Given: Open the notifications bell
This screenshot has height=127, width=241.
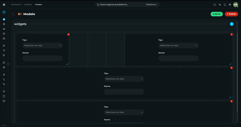Looking at the screenshot, I should point(225,5).
